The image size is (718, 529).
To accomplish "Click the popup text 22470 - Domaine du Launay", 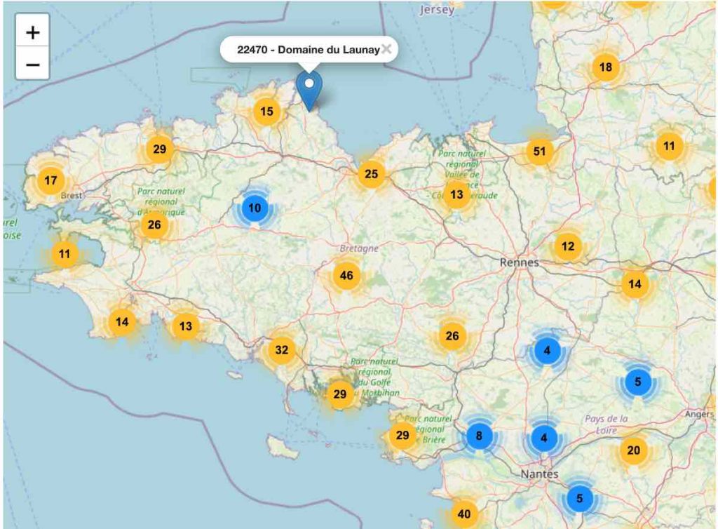I will (x=309, y=50).
